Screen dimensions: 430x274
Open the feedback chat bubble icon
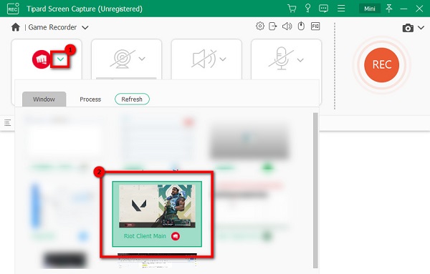point(324,9)
